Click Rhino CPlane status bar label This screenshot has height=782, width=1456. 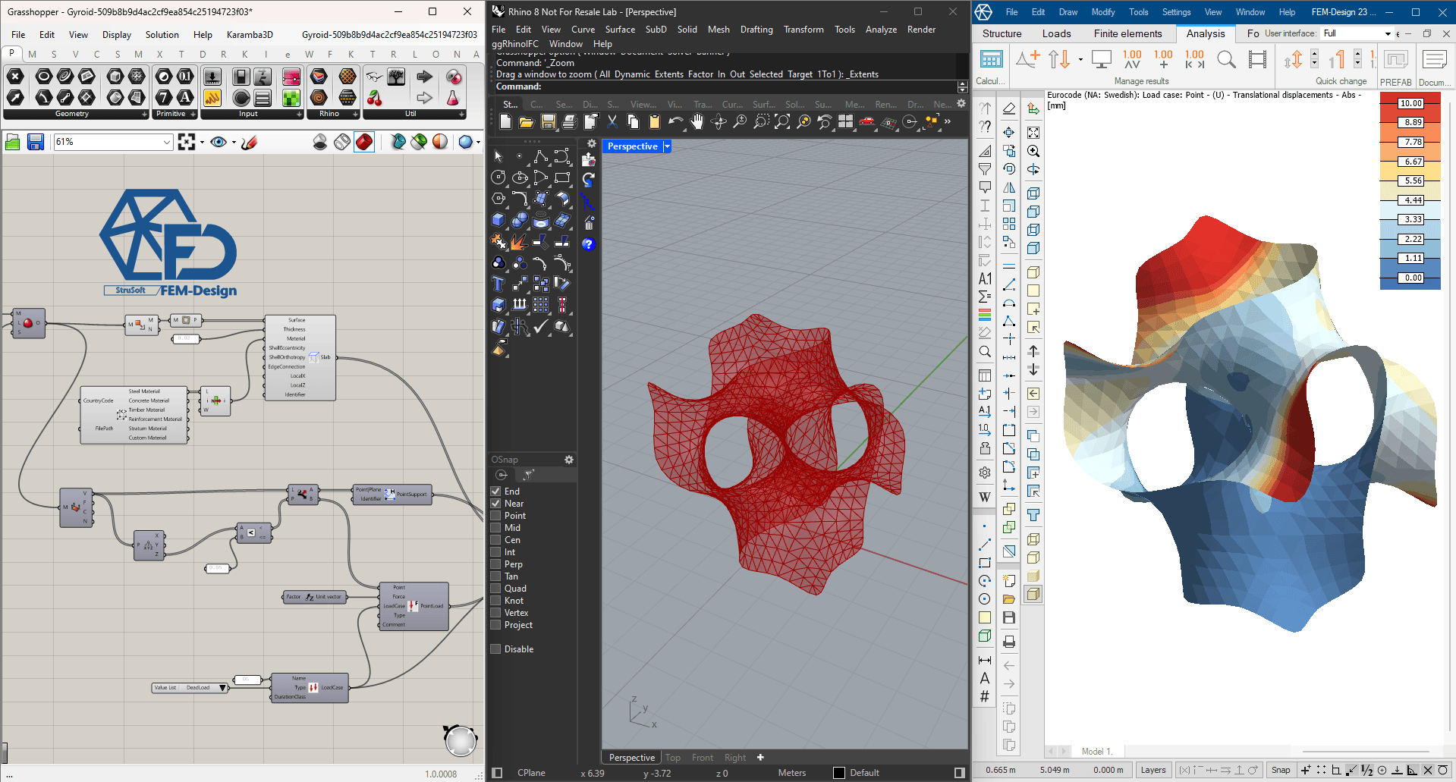[x=531, y=773]
